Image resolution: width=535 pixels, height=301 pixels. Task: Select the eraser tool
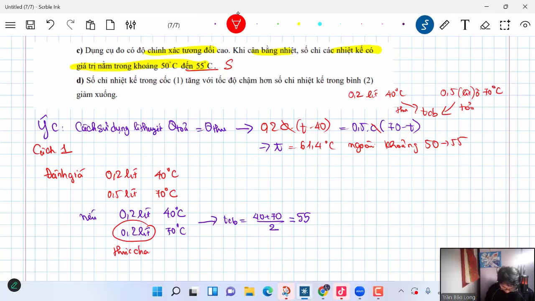pyautogui.click(x=485, y=25)
